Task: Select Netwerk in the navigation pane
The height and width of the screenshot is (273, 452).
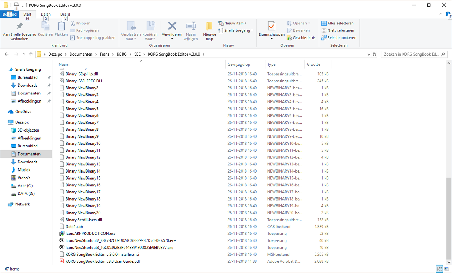Action: [22, 204]
